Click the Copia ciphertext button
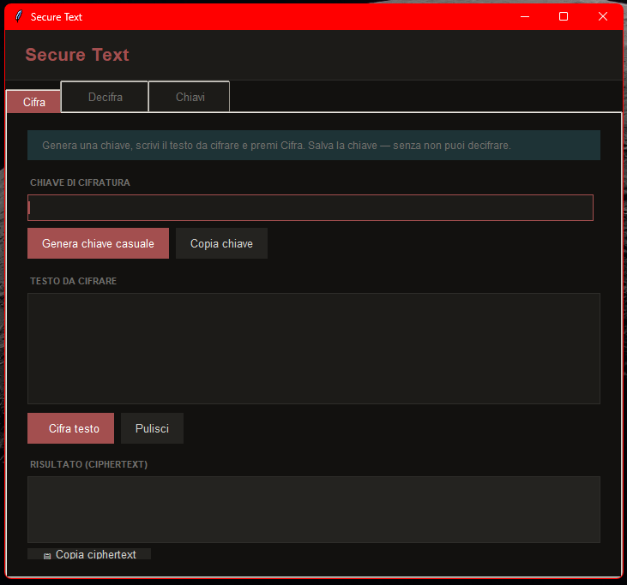 pyautogui.click(x=89, y=554)
